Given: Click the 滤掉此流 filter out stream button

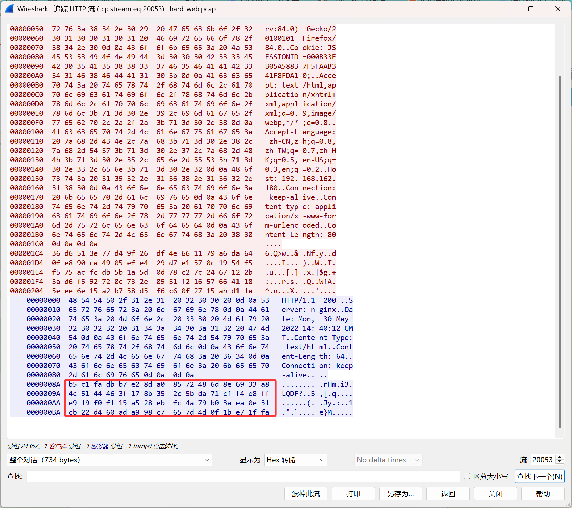Looking at the screenshot, I should 306,494.
